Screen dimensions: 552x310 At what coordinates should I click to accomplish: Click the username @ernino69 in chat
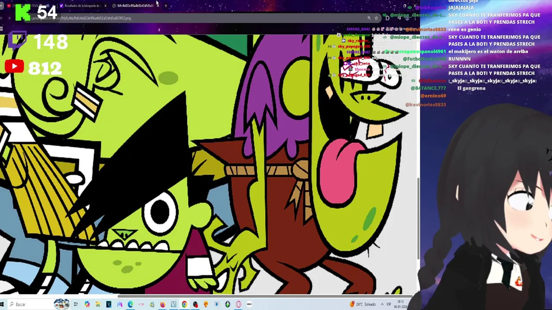coord(433,96)
